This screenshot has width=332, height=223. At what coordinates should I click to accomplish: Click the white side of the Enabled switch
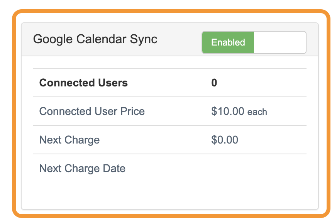[x=280, y=42]
